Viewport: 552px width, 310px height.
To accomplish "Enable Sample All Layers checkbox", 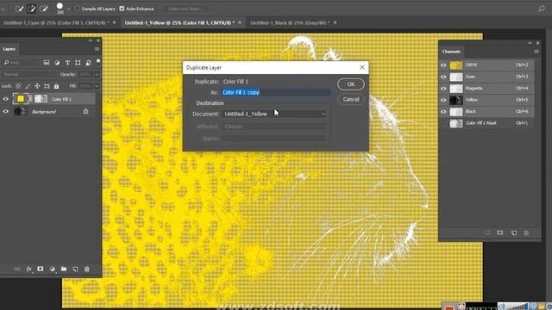I will [x=78, y=9].
